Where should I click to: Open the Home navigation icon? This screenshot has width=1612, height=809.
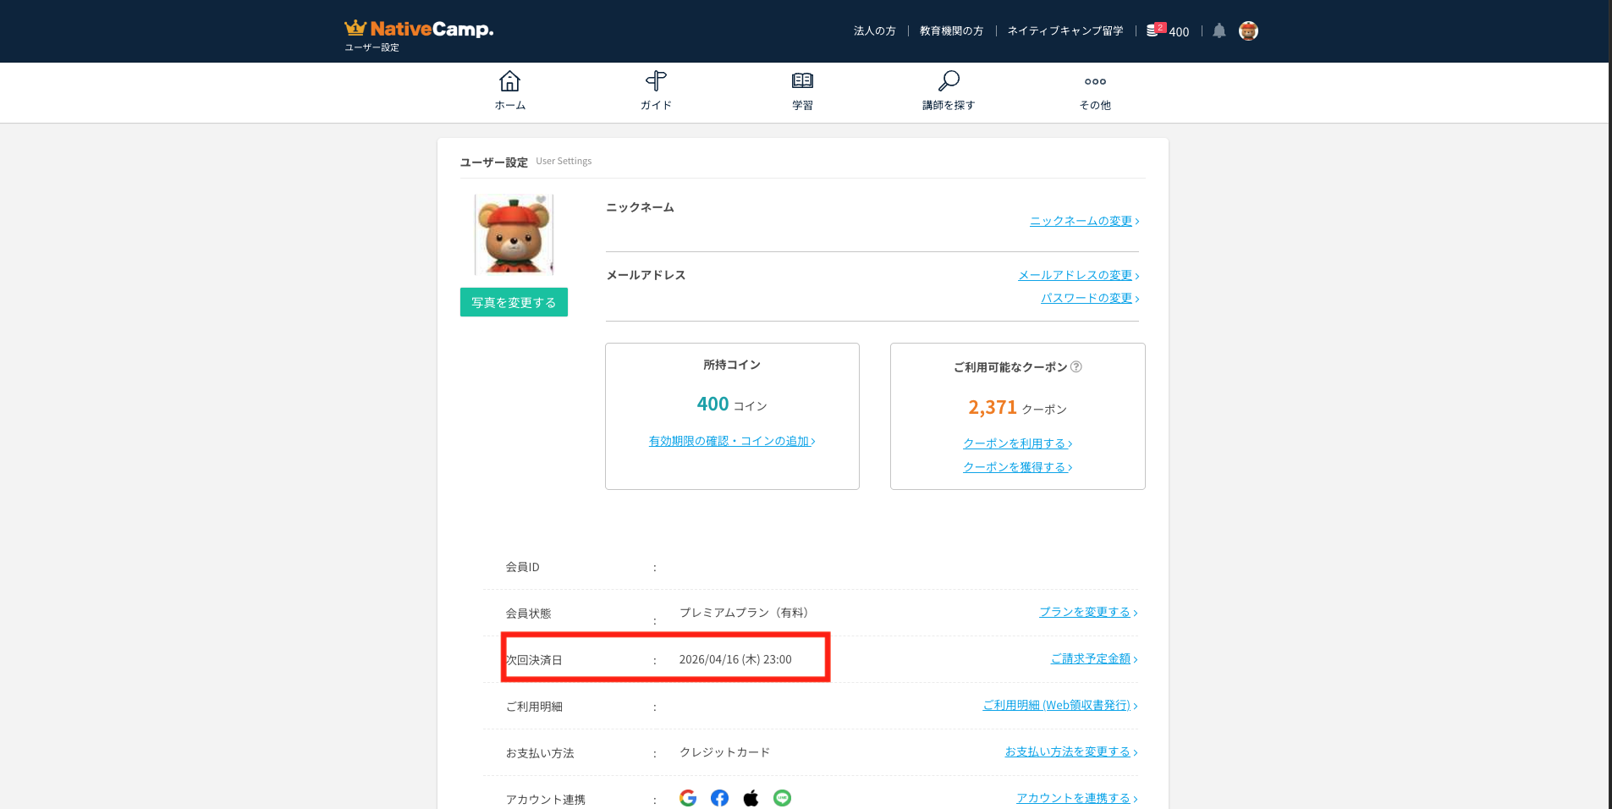(x=509, y=82)
